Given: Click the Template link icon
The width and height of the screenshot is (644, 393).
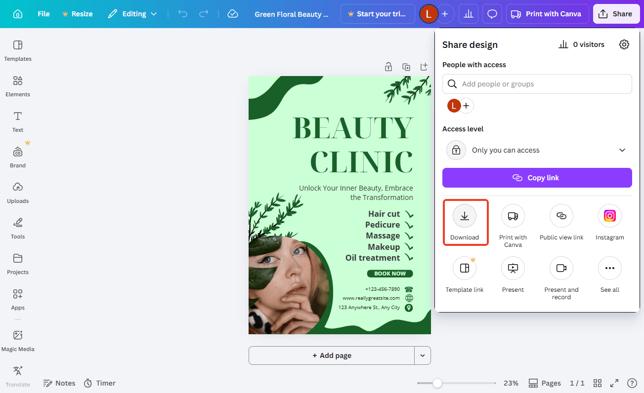Looking at the screenshot, I should tap(464, 269).
